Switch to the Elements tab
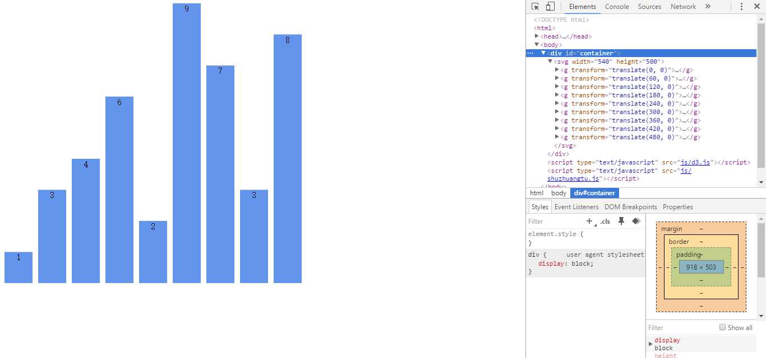766x358 pixels. pos(583,7)
